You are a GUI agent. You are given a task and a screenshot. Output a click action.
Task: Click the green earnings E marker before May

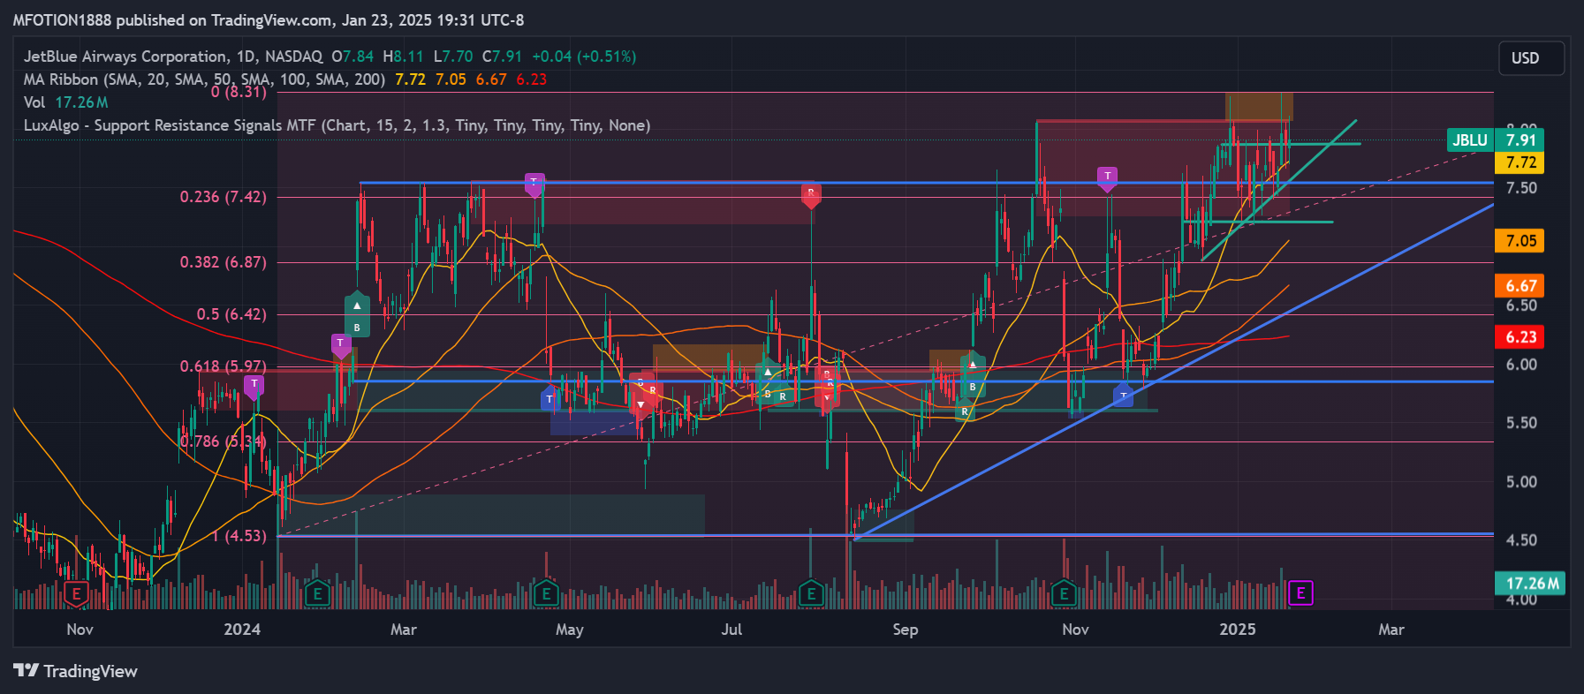click(546, 594)
